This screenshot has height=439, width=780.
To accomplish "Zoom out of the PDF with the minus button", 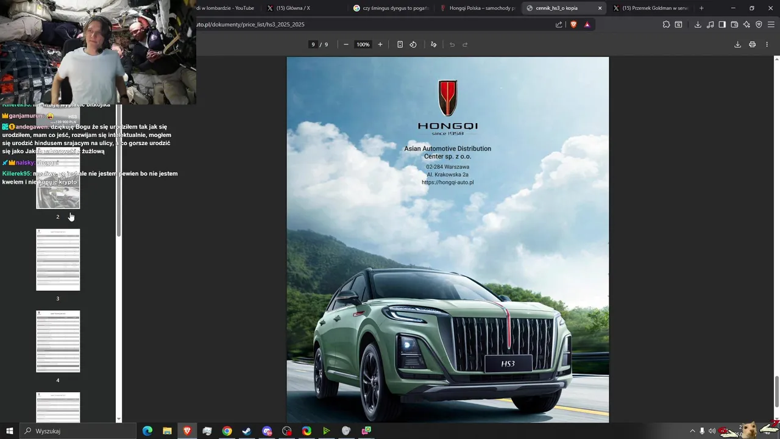I will 346,45.
